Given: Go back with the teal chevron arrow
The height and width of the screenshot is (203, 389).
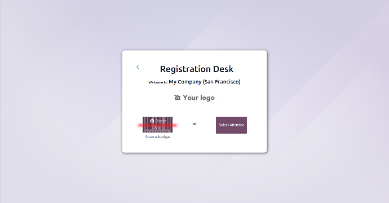Looking at the screenshot, I should [x=138, y=67].
